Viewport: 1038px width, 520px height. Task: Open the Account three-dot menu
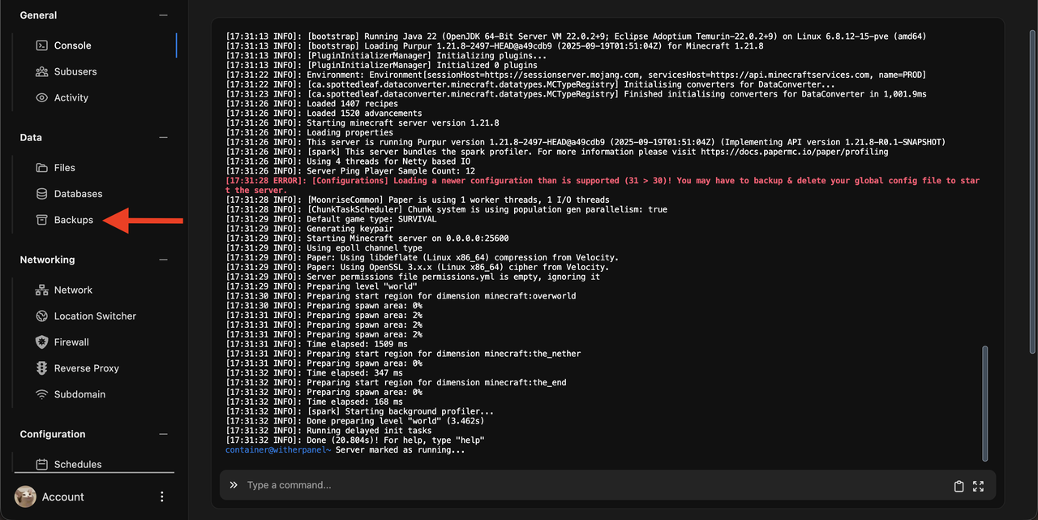pos(161,496)
